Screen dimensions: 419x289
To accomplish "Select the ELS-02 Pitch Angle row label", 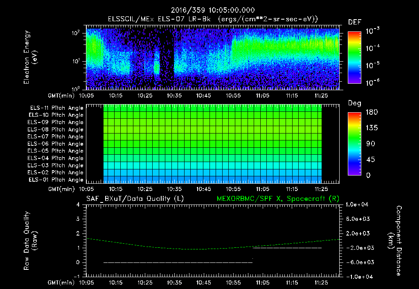I will (x=55, y=173).
